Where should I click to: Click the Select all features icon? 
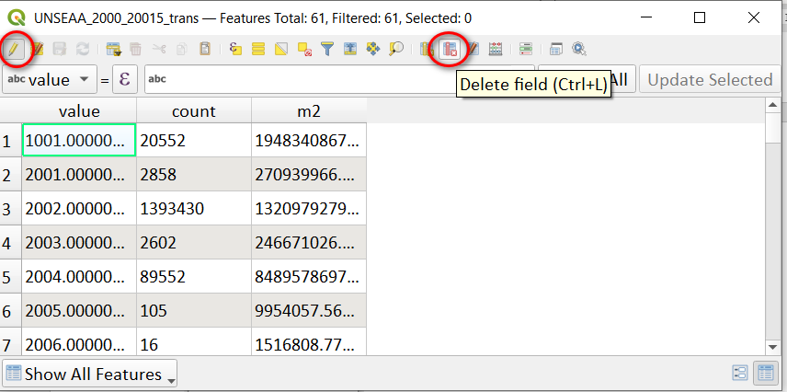click(x=258, y=50)
